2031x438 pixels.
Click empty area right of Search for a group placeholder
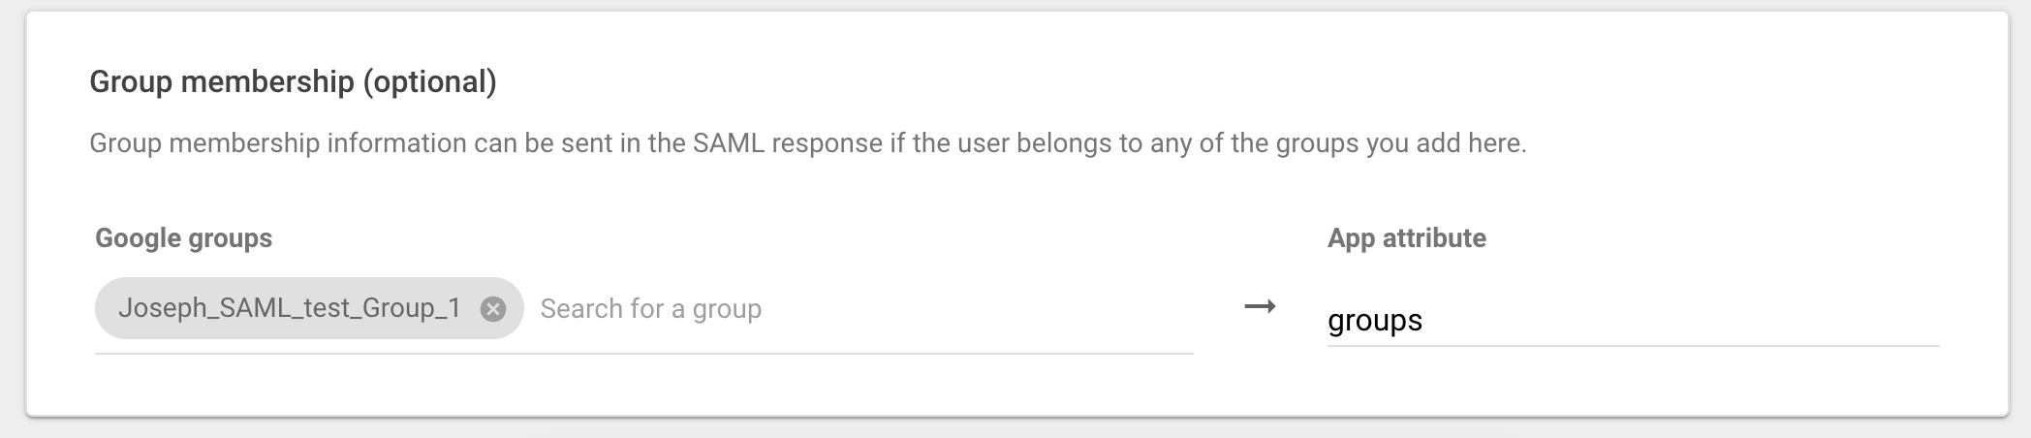click(x=977, y=309)
